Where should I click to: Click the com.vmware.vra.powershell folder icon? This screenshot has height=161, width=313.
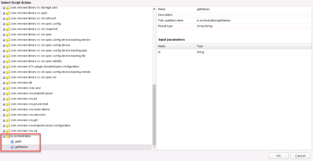coord(8,104)
